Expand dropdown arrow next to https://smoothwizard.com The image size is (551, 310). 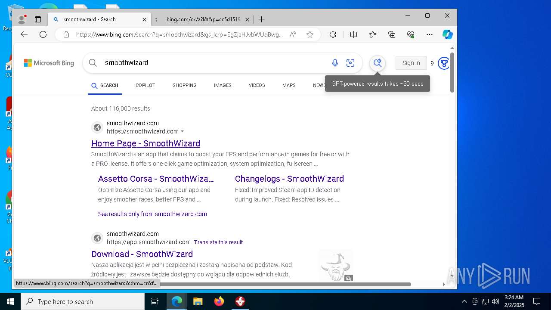(183, 131)
